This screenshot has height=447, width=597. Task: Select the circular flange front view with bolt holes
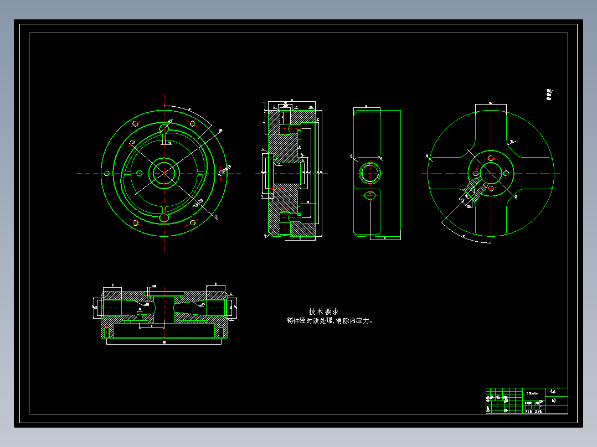point(164,173)
